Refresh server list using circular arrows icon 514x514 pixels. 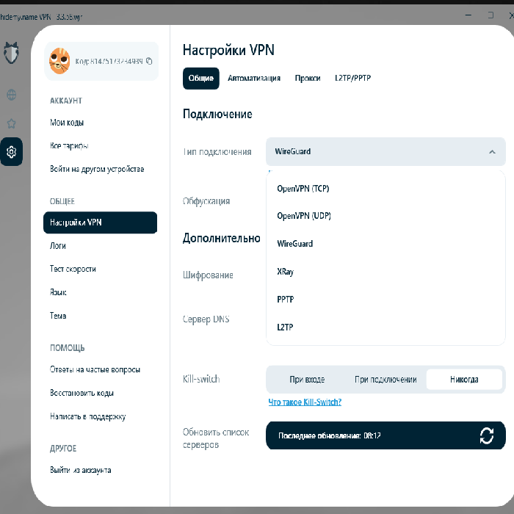point(486,436)
